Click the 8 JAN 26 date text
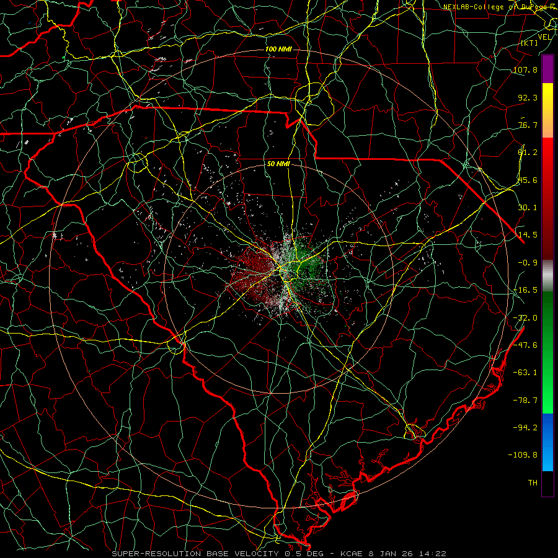Viewport: 558px width, 558px height. coord(391,554)
